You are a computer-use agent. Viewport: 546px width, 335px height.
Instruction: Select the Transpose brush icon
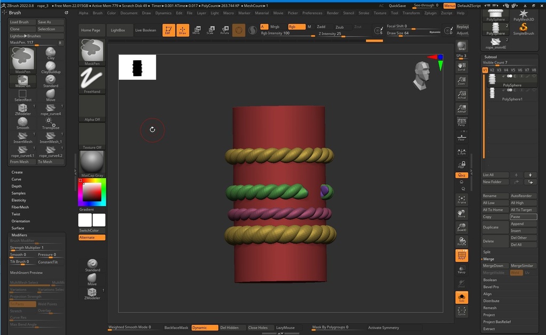tap(51, 123)
